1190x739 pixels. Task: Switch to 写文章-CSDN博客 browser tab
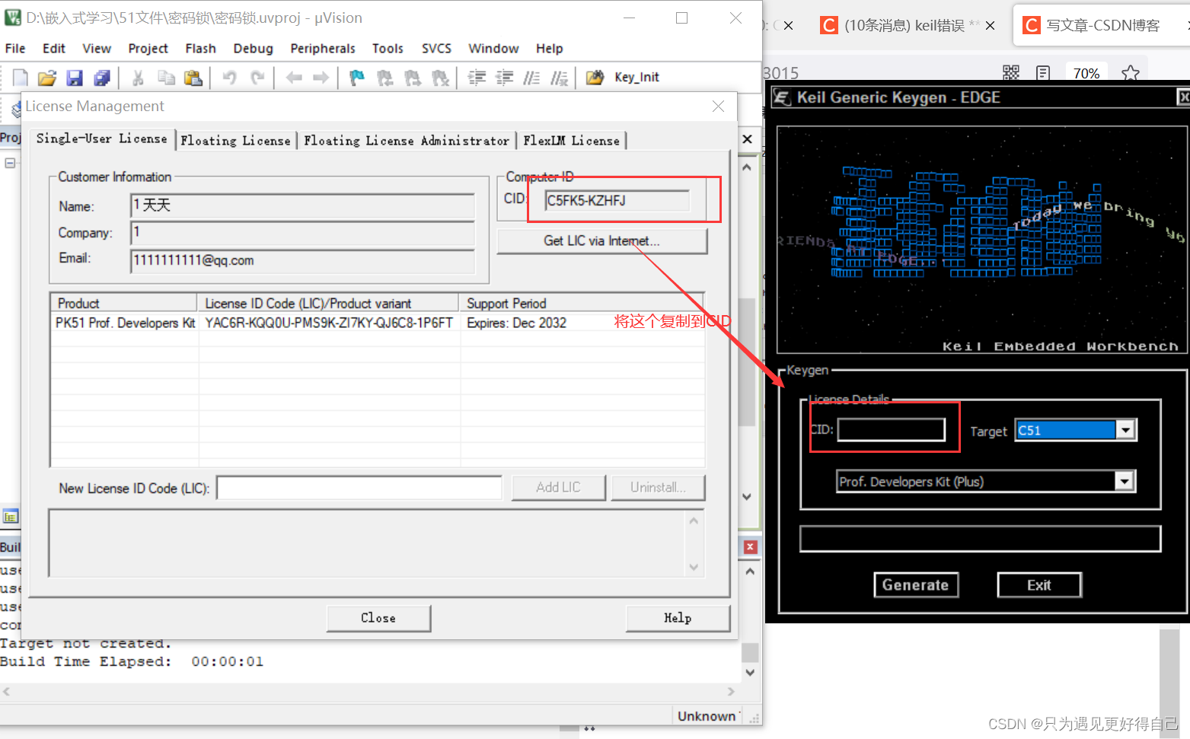1102,25
